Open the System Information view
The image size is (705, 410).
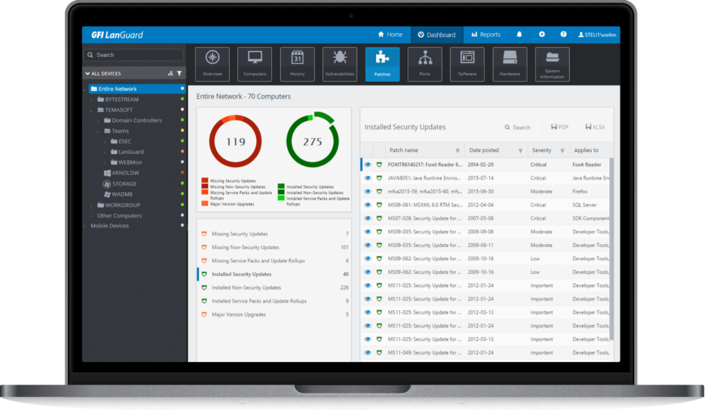point(551,63)
